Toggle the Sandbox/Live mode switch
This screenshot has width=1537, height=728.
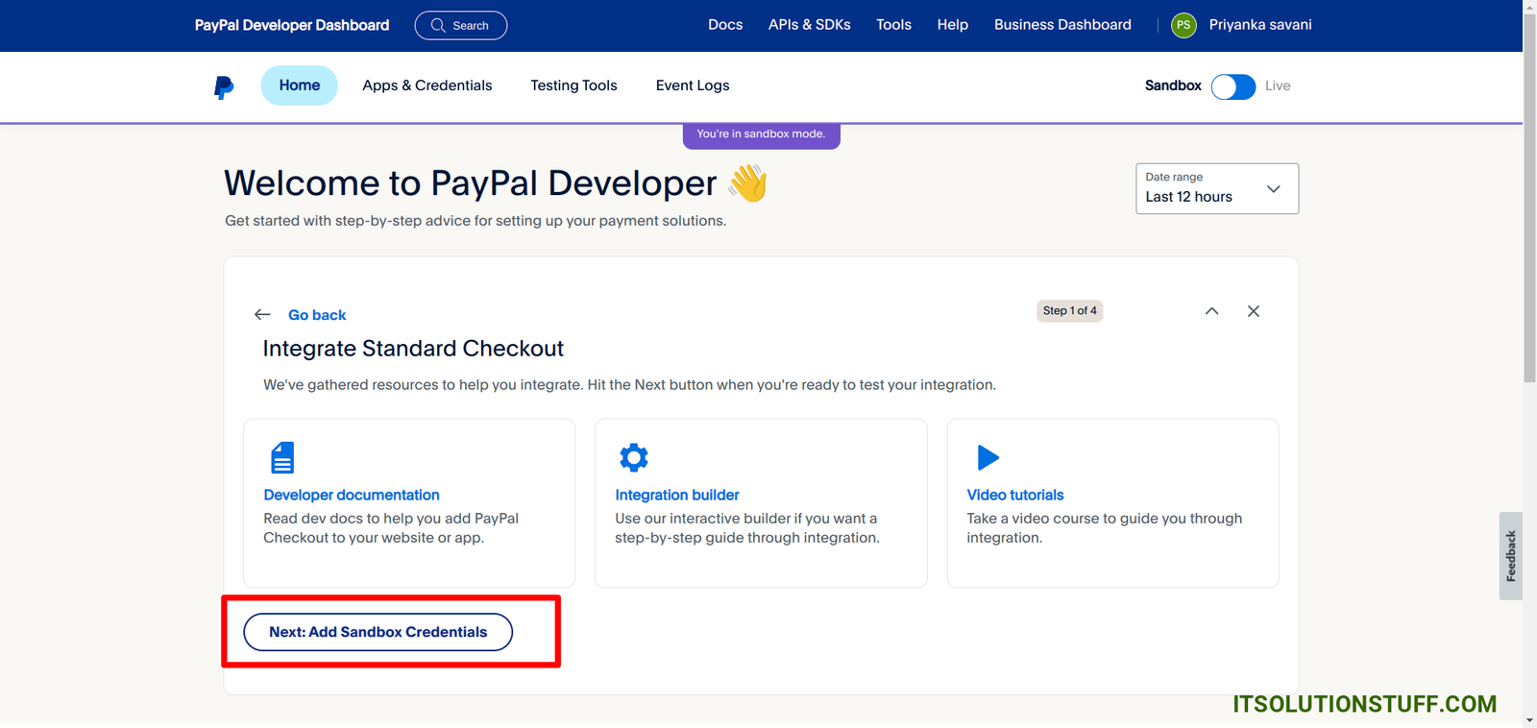[x=1232, y=86]
